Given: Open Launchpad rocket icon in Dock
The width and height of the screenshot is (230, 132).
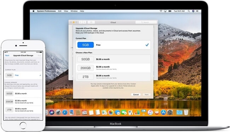Looking at the screenshot, I should pos(58,112).
